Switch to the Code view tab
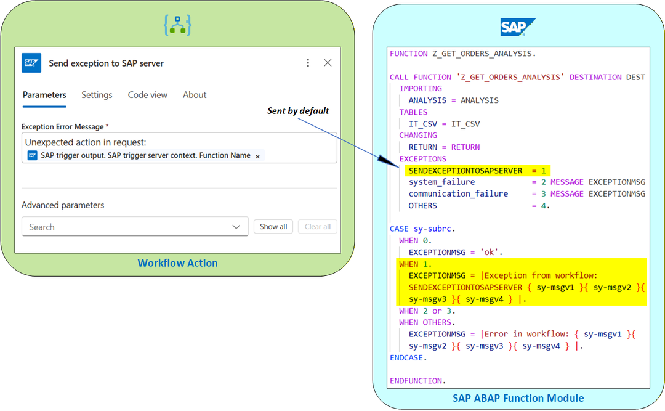The image size is (665, 411). point(148,95)
